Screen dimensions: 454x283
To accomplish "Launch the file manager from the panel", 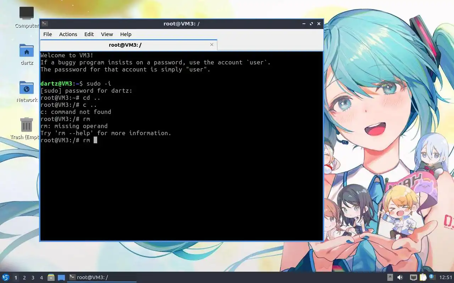I will (x=51, y=277).
